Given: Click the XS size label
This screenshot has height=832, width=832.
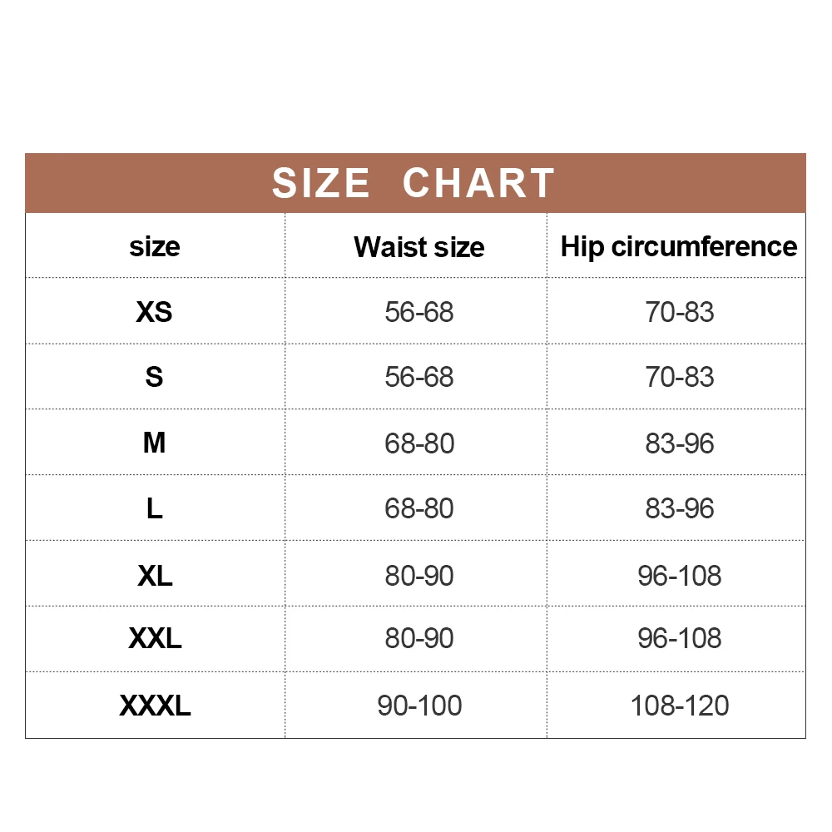Looking at the screenshot, I should point(155,312).
